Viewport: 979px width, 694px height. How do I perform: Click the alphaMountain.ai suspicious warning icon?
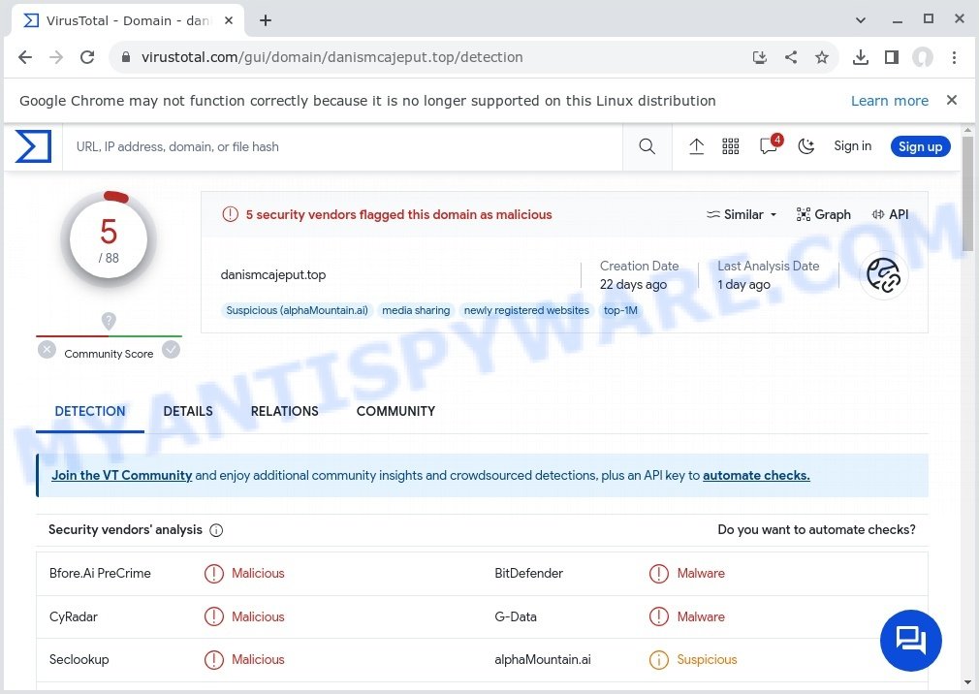tap(659, 660)
